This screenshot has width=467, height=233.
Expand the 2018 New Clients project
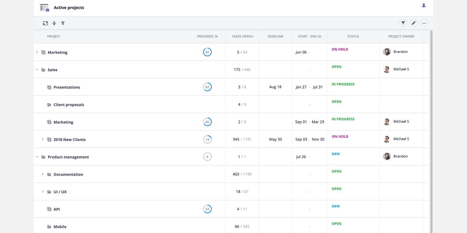point(43,139)
